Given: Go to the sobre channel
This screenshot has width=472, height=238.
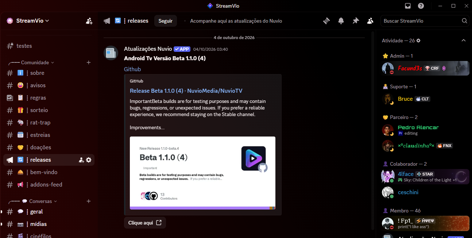Looking at the screenshot, I should (x=49, y=73).
